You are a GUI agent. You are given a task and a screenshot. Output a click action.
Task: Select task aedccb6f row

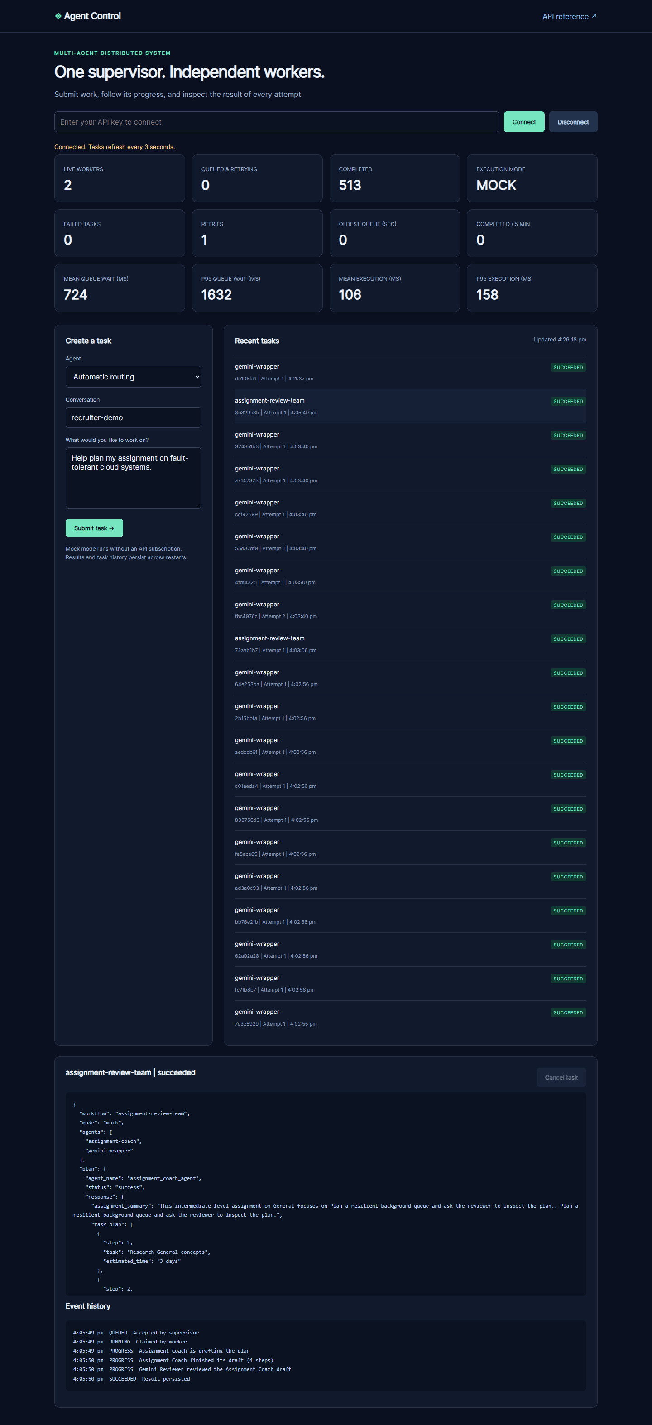tap(410, 746)
